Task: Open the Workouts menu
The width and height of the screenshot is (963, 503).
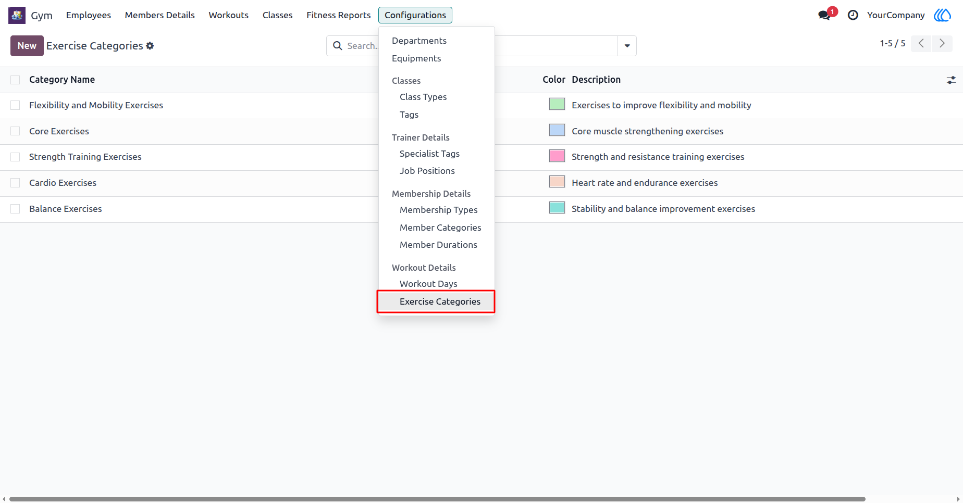Action: [x=229, y=15]
